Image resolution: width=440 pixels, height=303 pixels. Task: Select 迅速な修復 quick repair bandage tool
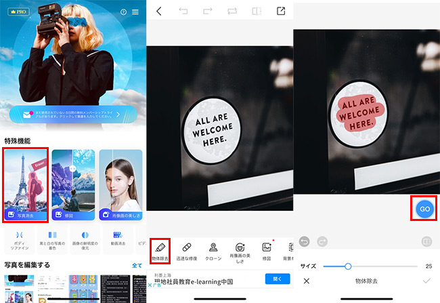(187, 251)
